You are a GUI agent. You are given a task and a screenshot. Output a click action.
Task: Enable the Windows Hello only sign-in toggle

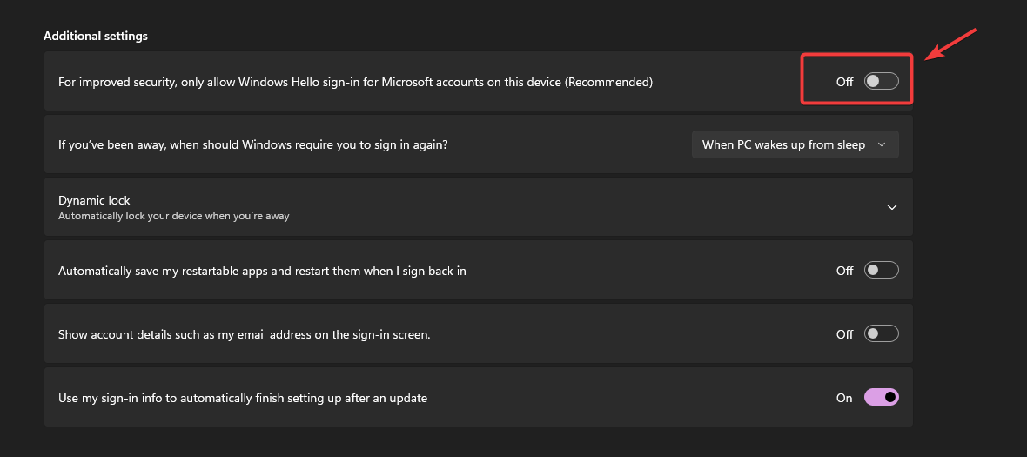[x=881, y=82]
